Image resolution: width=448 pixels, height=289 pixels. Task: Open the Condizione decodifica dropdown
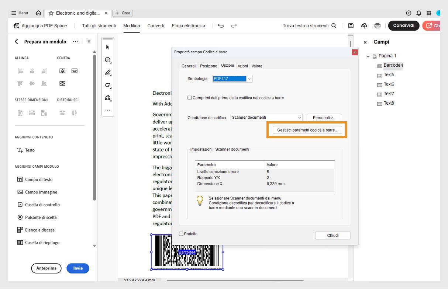tap(266, 117)
